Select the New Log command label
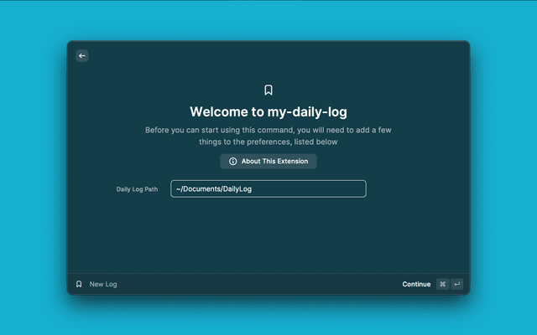The height and width of the screenshot is (335, 537). (x=103, y=284)
